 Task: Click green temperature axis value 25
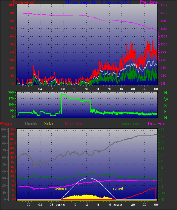[x=162, y=149]
